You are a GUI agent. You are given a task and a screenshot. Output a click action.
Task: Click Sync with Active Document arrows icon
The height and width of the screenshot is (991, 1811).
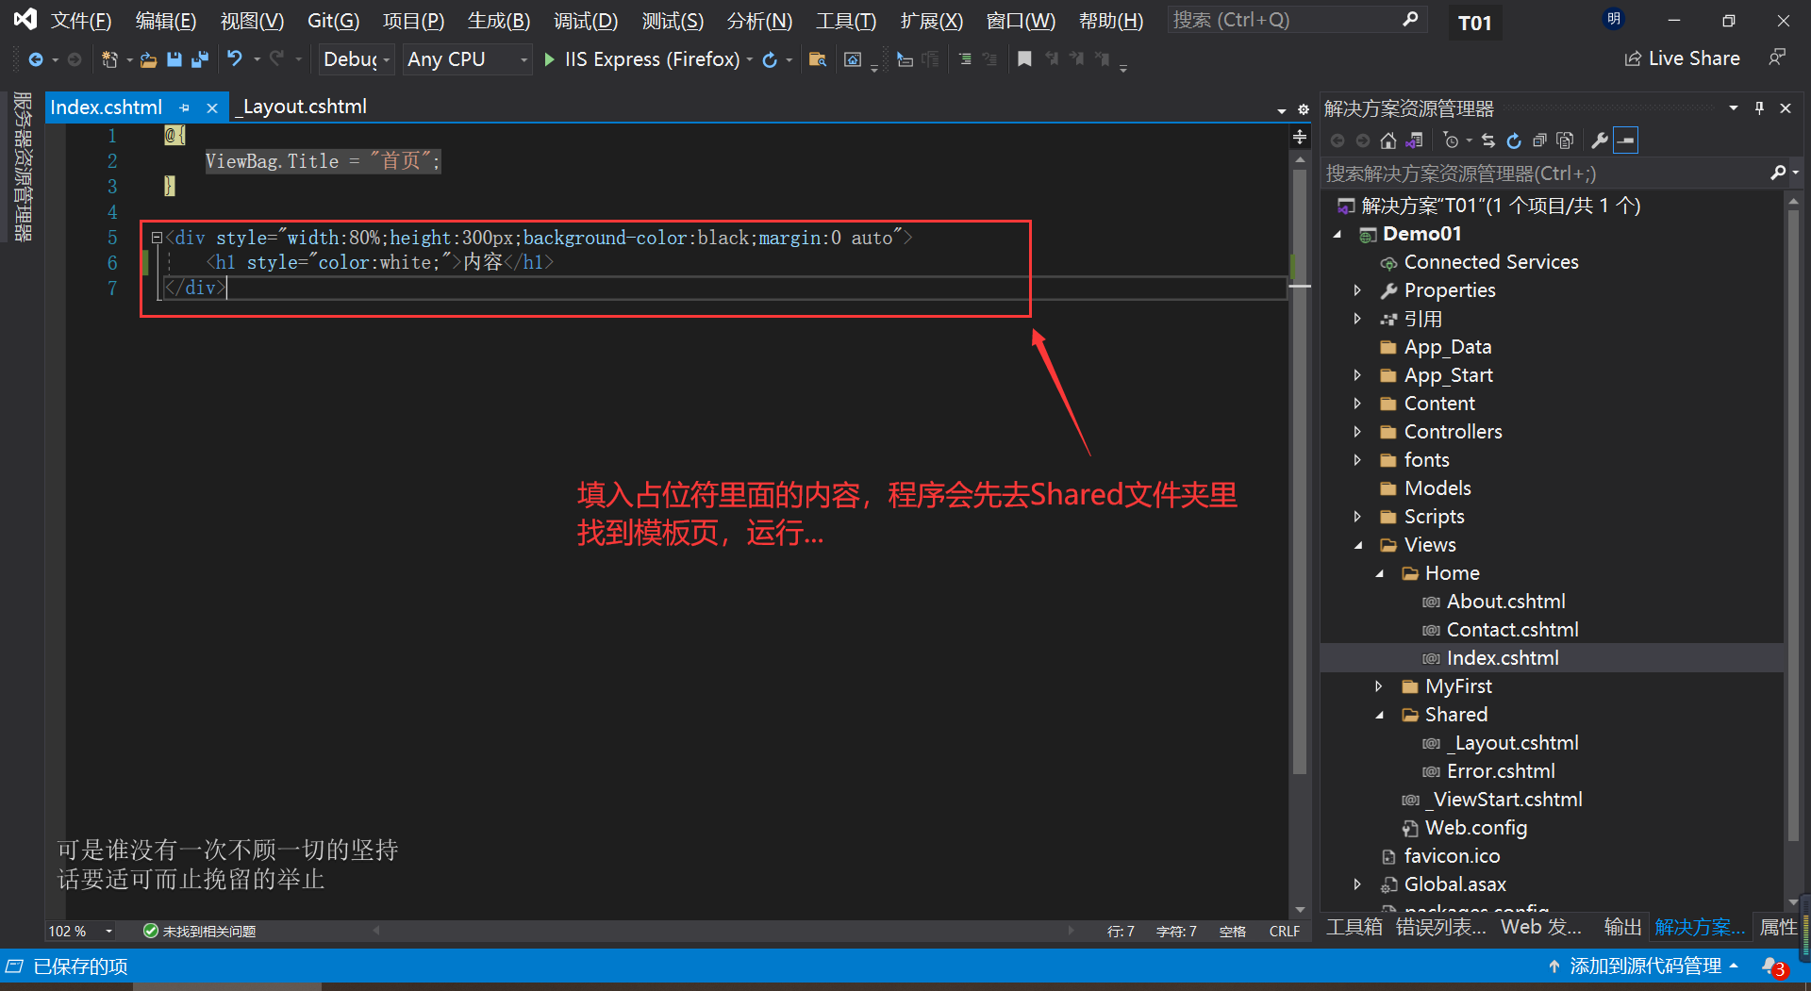1488,140
